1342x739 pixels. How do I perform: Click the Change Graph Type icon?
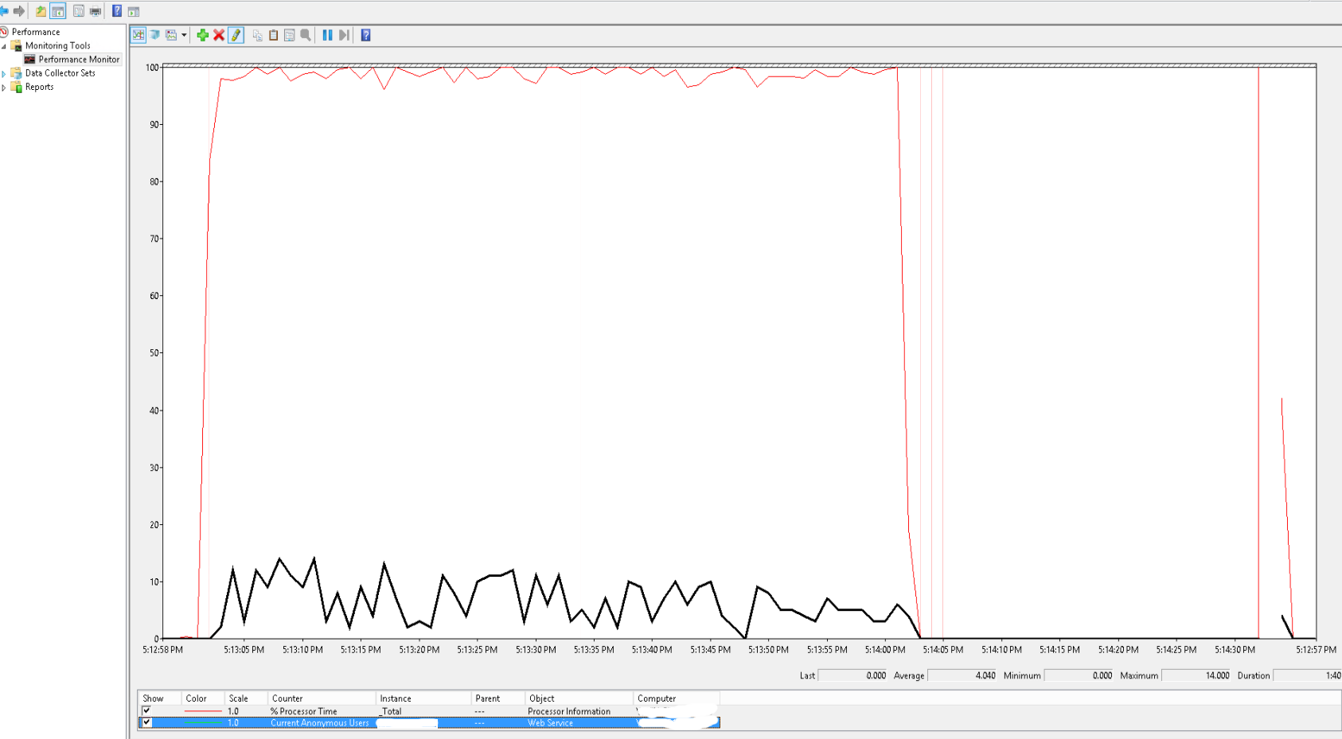click(171, 35)
